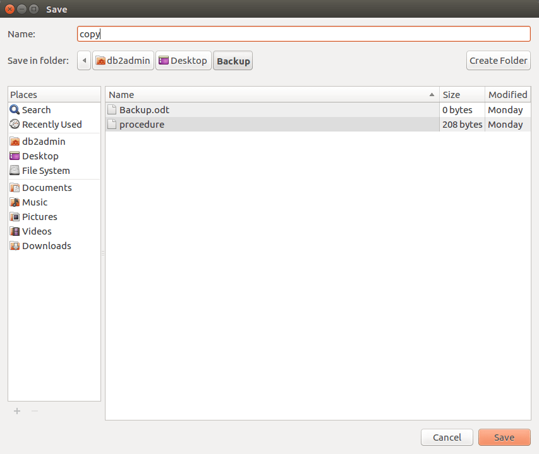Click the Pictures folder icon
The image size is (539, 454).
(x=15, y=217)
